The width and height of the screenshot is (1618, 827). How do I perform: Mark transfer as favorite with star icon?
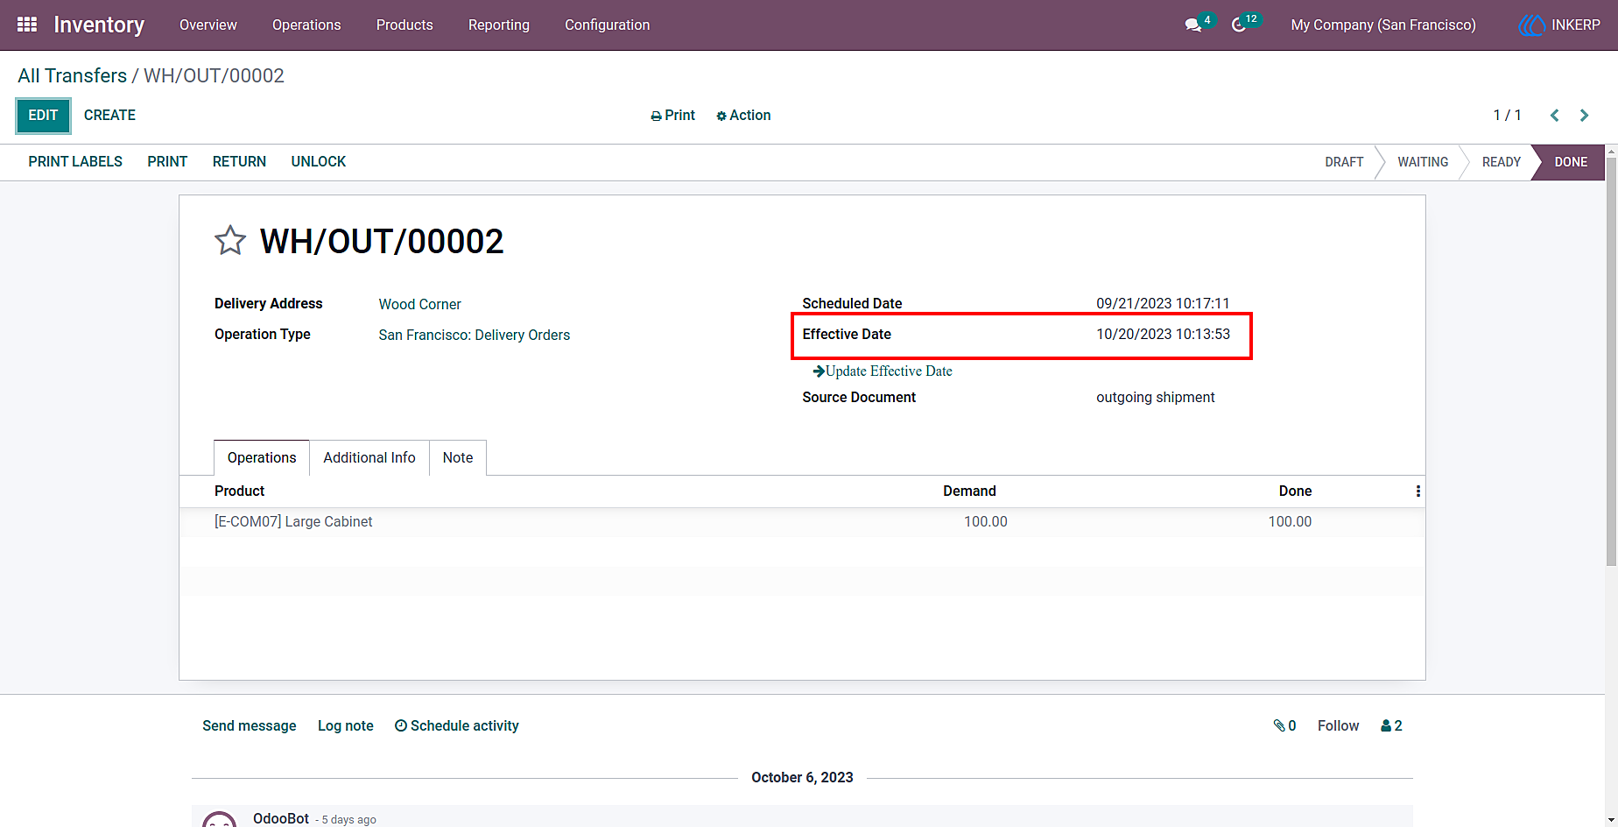[230, 240]
